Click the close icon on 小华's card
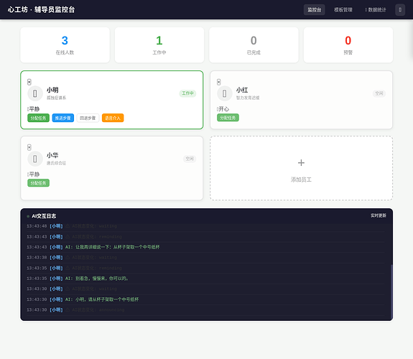413x359 pixels. point(29,147)
